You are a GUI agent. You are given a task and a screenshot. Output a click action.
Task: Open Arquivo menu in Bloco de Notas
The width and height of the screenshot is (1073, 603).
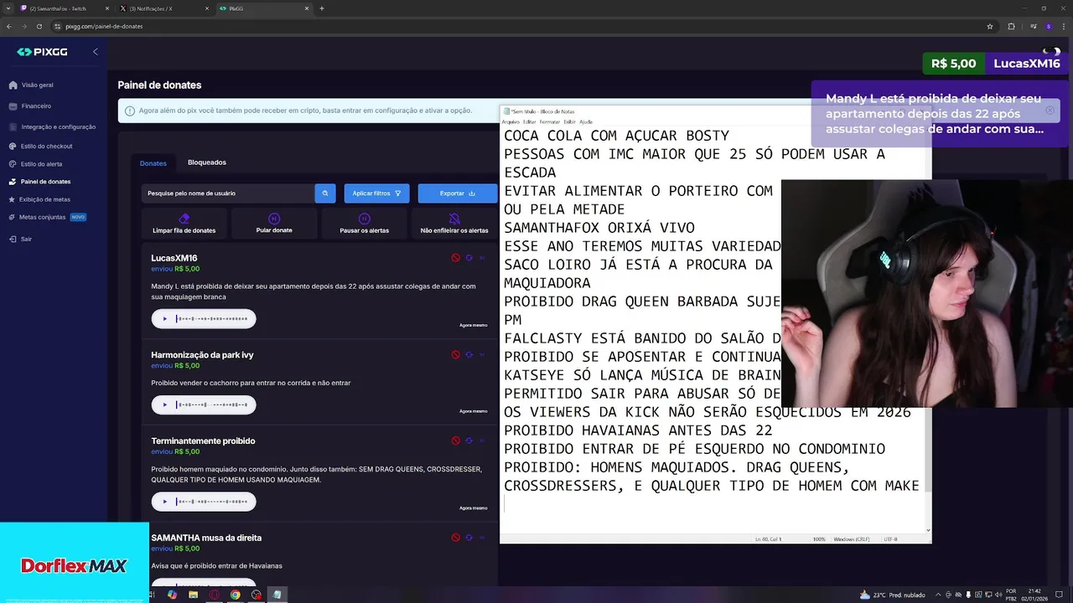tap(511, 121)
